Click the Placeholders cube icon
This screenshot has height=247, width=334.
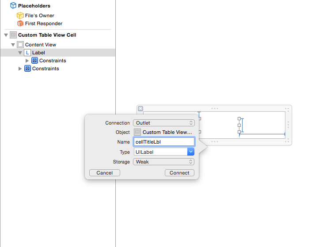13,6
